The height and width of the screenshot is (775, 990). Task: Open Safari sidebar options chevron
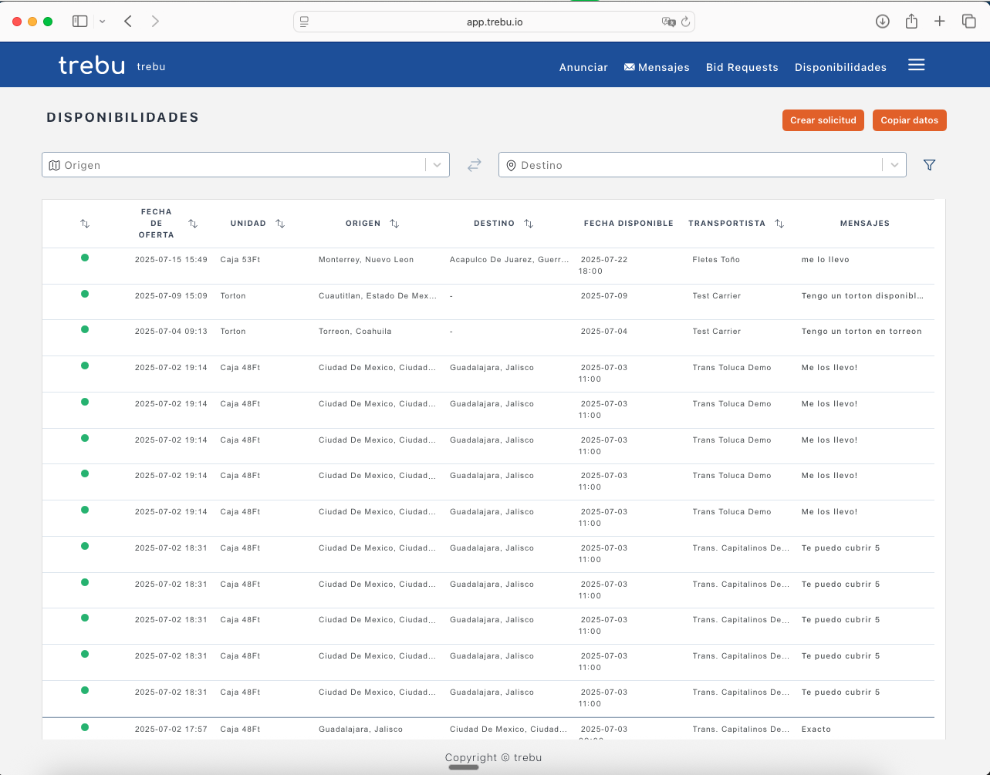[x=102, y=22]
